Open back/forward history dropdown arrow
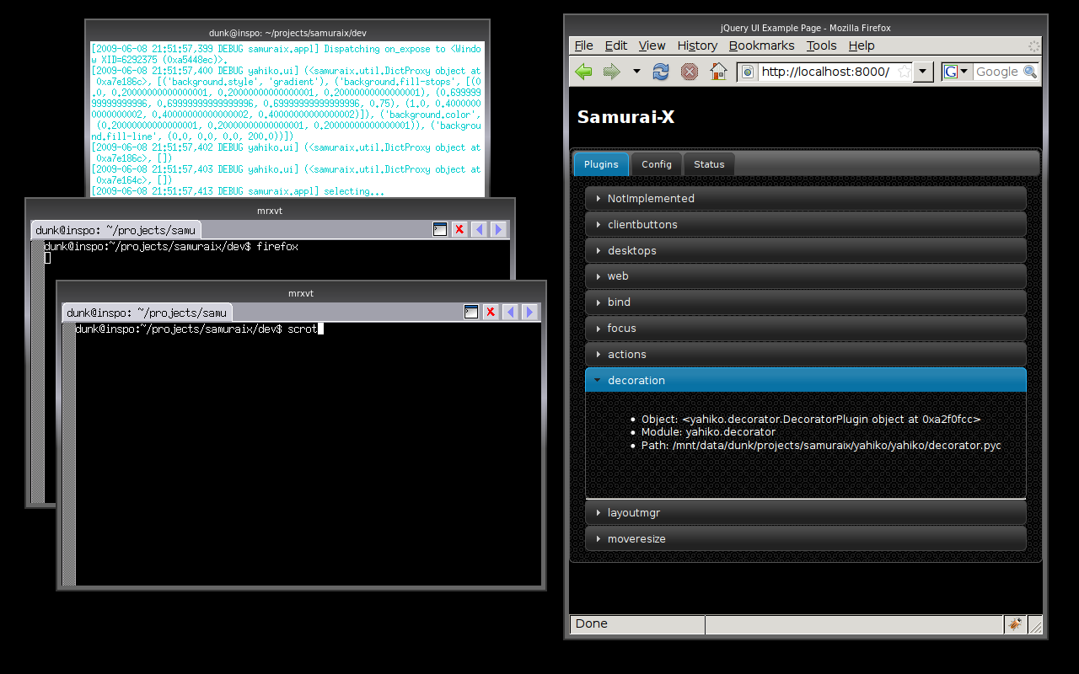Viewport: 1079px width, 674px height. (x=636, y=72)
